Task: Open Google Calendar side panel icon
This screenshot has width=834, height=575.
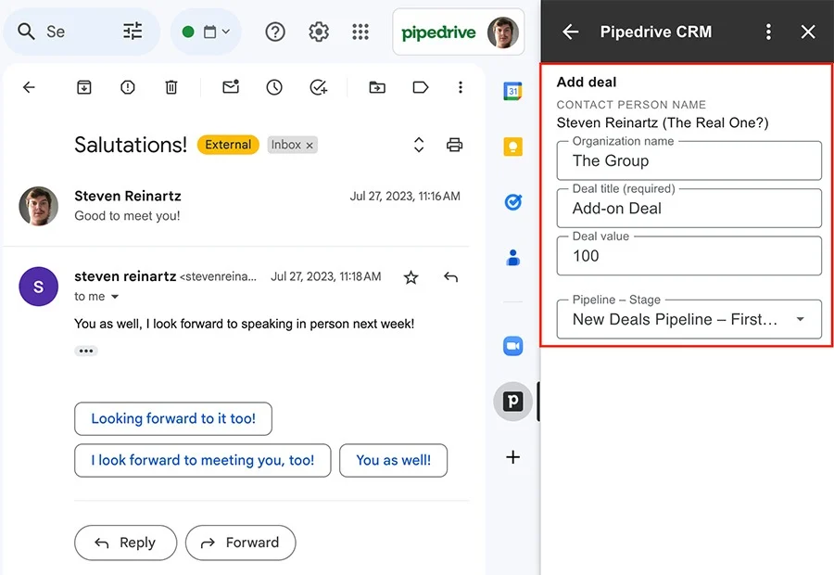Action: tap(512, 91)
